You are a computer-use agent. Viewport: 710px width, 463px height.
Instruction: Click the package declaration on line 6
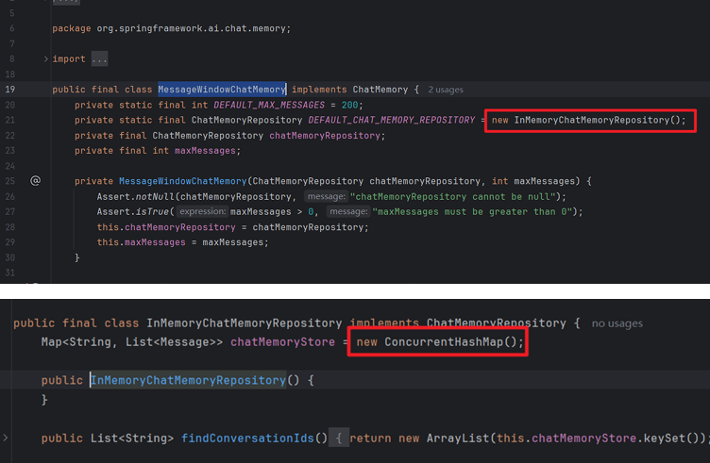click(x=171, y=28)
